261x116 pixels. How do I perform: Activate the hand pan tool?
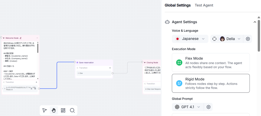pos(54,110)
